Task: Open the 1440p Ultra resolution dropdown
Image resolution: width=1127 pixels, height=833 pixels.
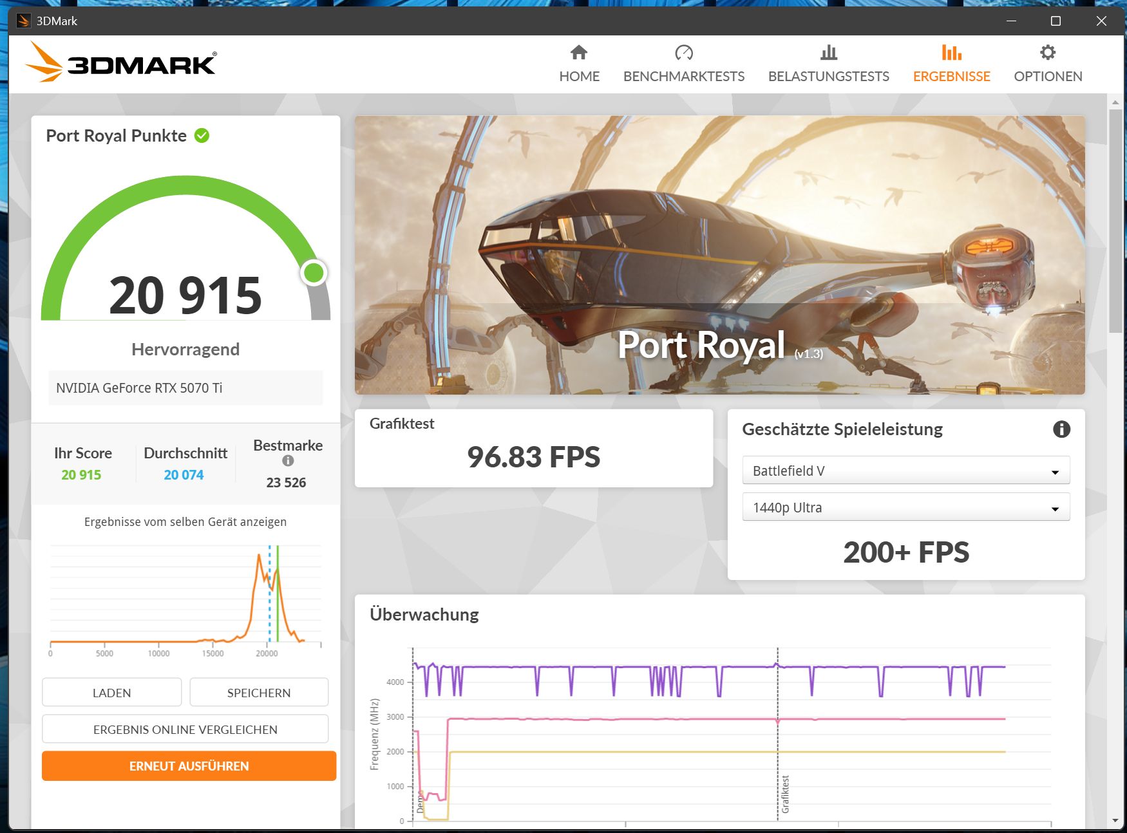Action: coord(905,507)
